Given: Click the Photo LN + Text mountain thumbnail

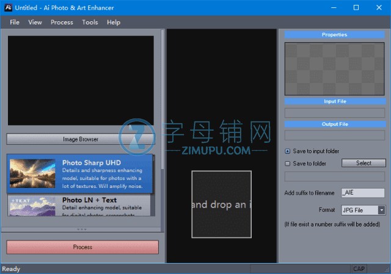Looking at the screenshot, I should (32, 206).
